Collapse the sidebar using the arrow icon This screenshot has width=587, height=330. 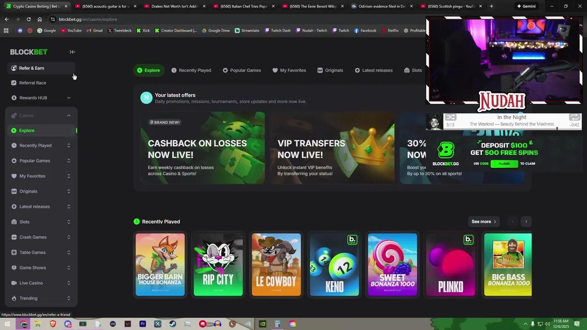click(72, 52)
